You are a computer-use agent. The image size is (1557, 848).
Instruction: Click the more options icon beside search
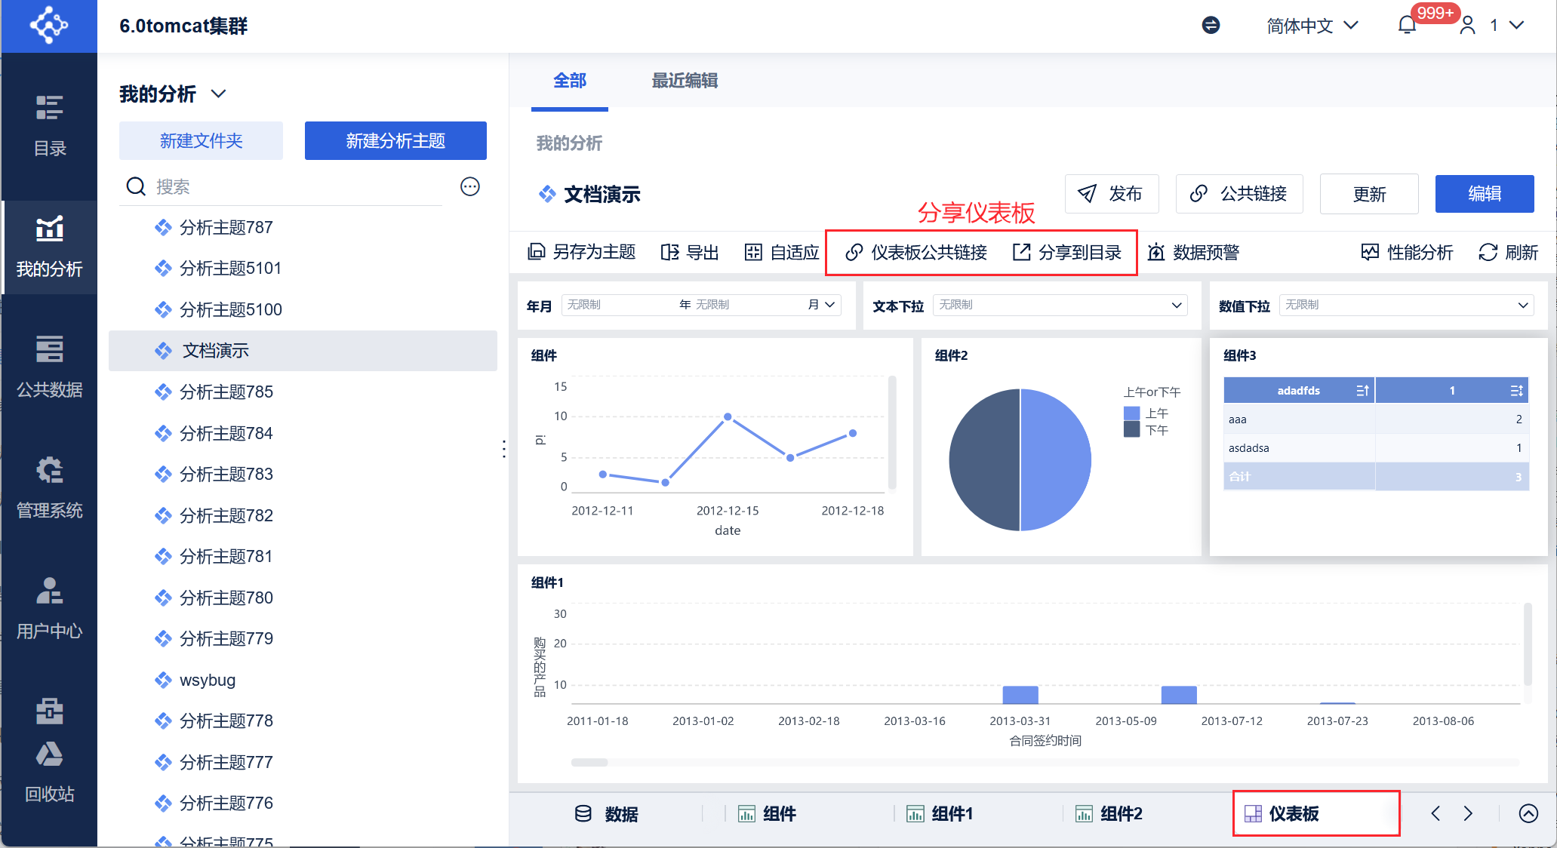pyautogui.click(x=470, y=186)
